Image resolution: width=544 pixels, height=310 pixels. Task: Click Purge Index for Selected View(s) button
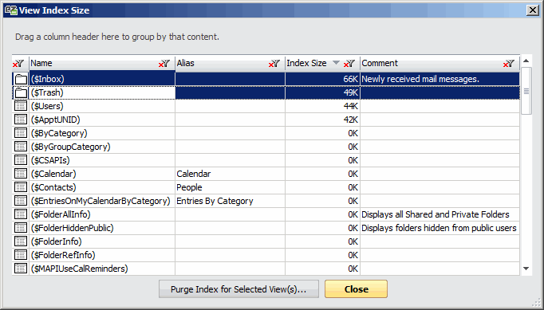pyautogui.click(x=238, y=289)
